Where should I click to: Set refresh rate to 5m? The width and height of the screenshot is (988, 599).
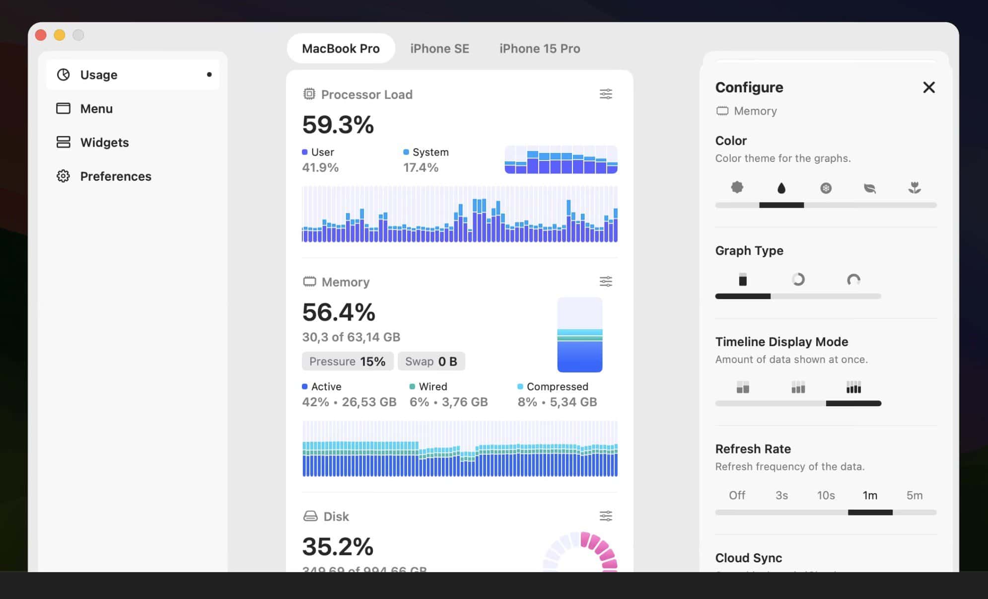click(915, 495)
